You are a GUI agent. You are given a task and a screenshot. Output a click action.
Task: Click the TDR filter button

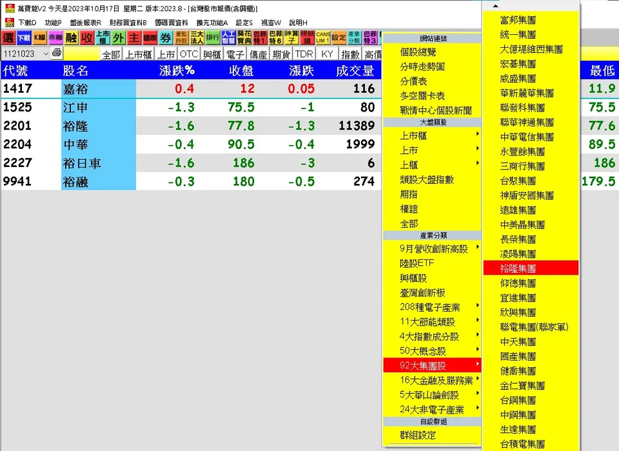coord(304,54)
